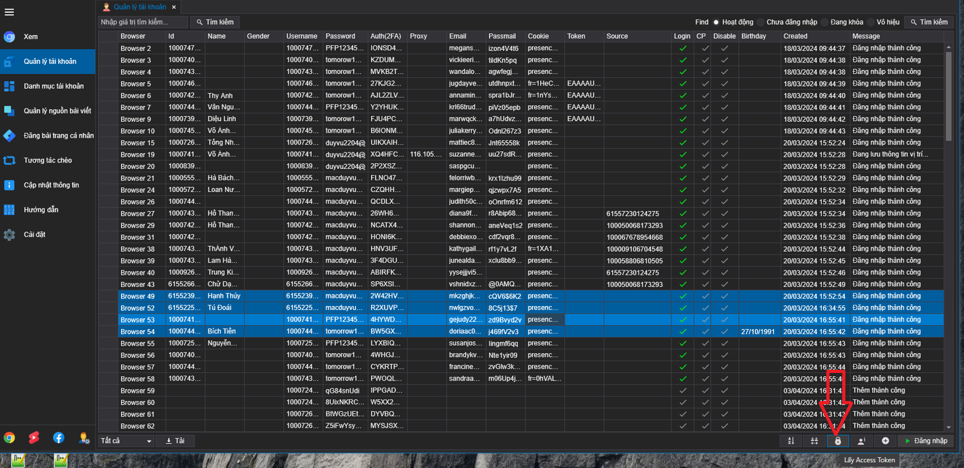
Task: Click the lock icon to get access token
Action: point(838,441)
